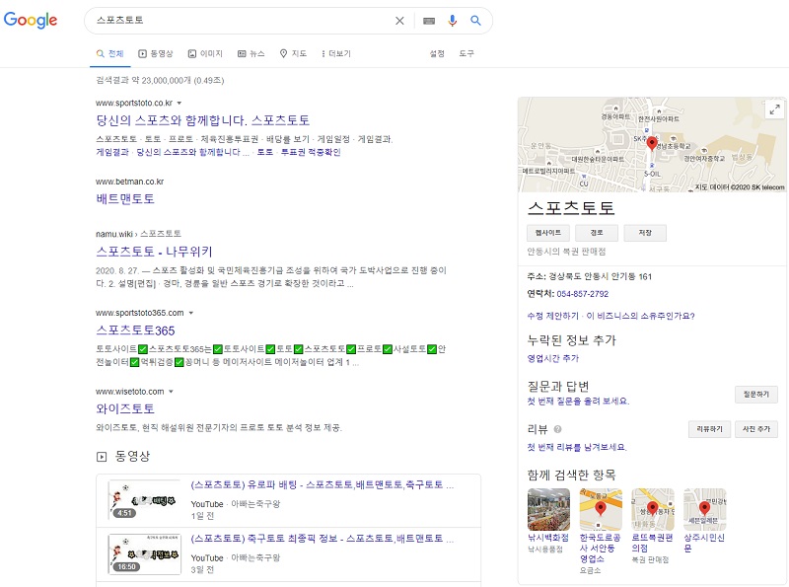
Task: Click the 리뷰하기 button
Action: pos(709,429)
